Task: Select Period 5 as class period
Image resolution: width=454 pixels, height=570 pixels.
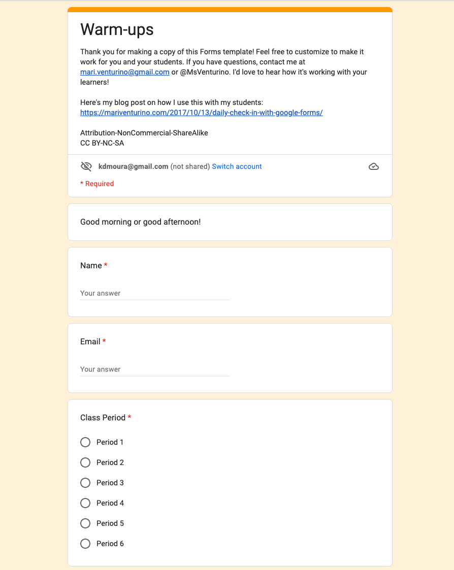Action: (x=85, y=523)
